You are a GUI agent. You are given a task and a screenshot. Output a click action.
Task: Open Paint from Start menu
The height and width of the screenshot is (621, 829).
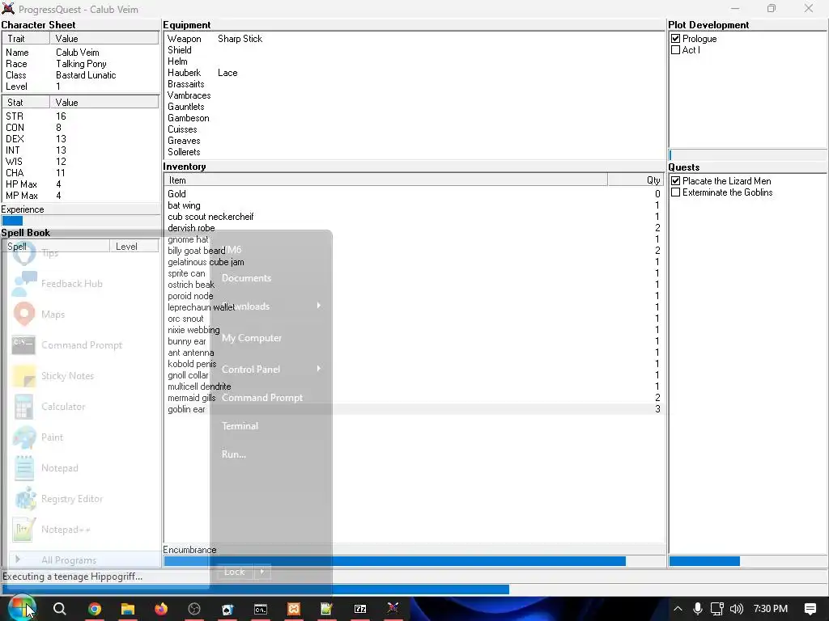52,437
